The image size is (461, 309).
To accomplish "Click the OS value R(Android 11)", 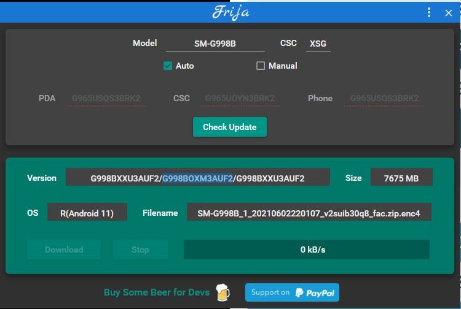I will pyautogui.click(x=87, y=213).
